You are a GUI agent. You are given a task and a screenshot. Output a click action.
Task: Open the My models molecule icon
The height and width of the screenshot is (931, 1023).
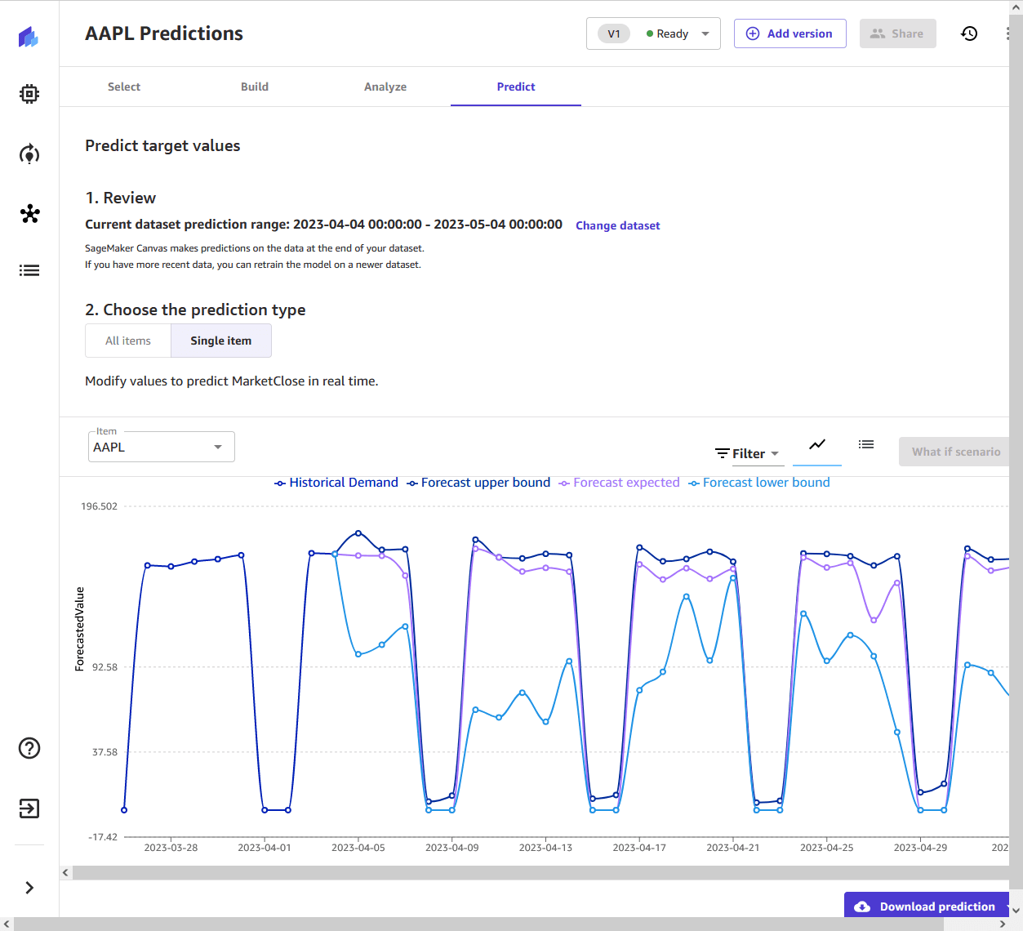point(29,214)
